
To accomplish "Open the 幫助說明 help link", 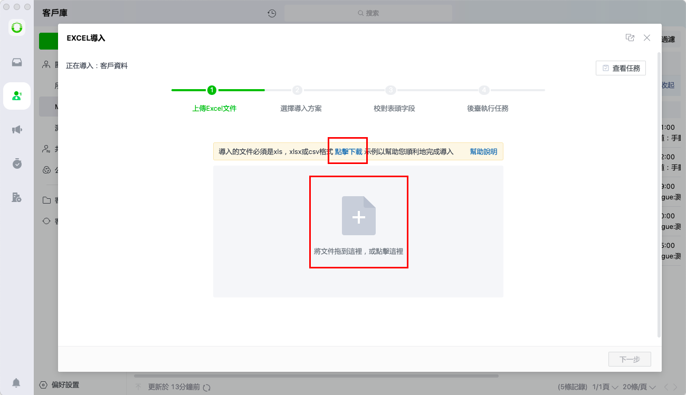I will point(483,151).
